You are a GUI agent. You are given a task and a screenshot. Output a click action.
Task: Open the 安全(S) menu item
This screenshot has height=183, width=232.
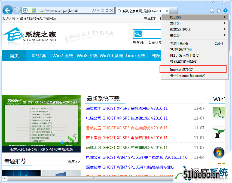(194, 35)
